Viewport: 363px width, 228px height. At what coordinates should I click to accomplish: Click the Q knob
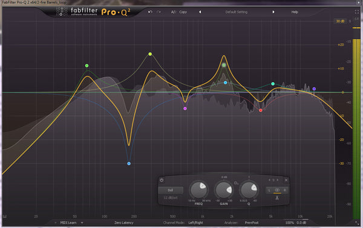click(249, 190)
